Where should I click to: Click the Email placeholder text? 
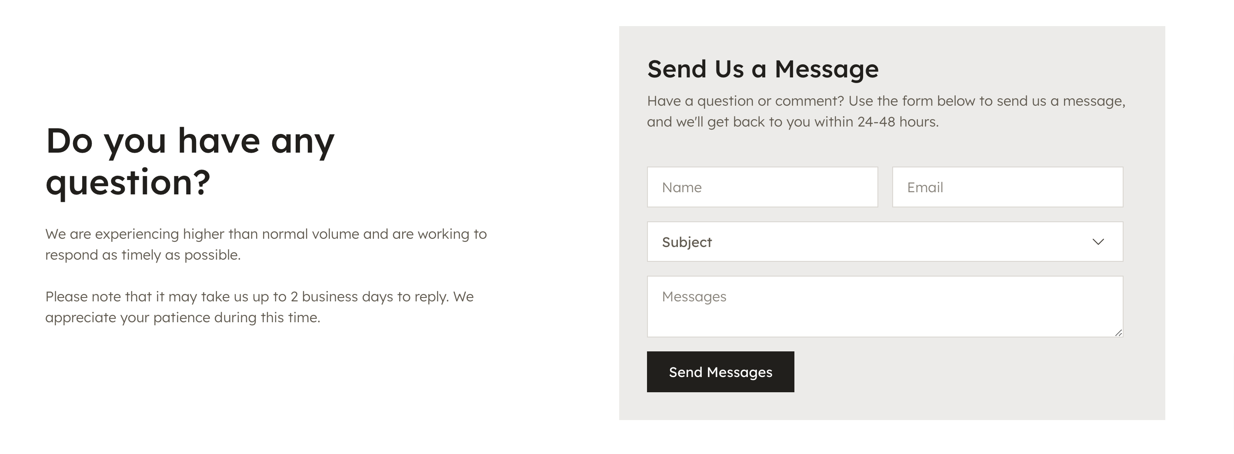point(925,187)
